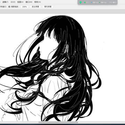Click the green shield icon in floating widget
This screenshot has width=125, height=125.
(x=81, y=2)
